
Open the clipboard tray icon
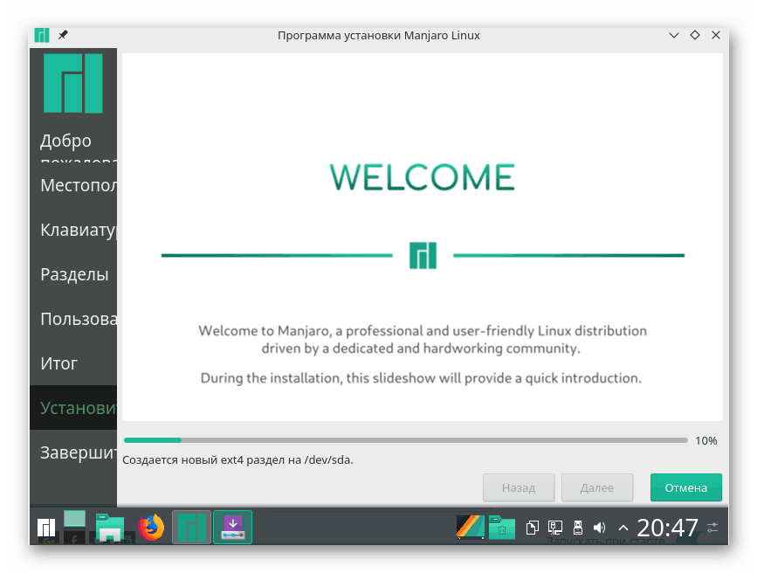tap(533, 527)
